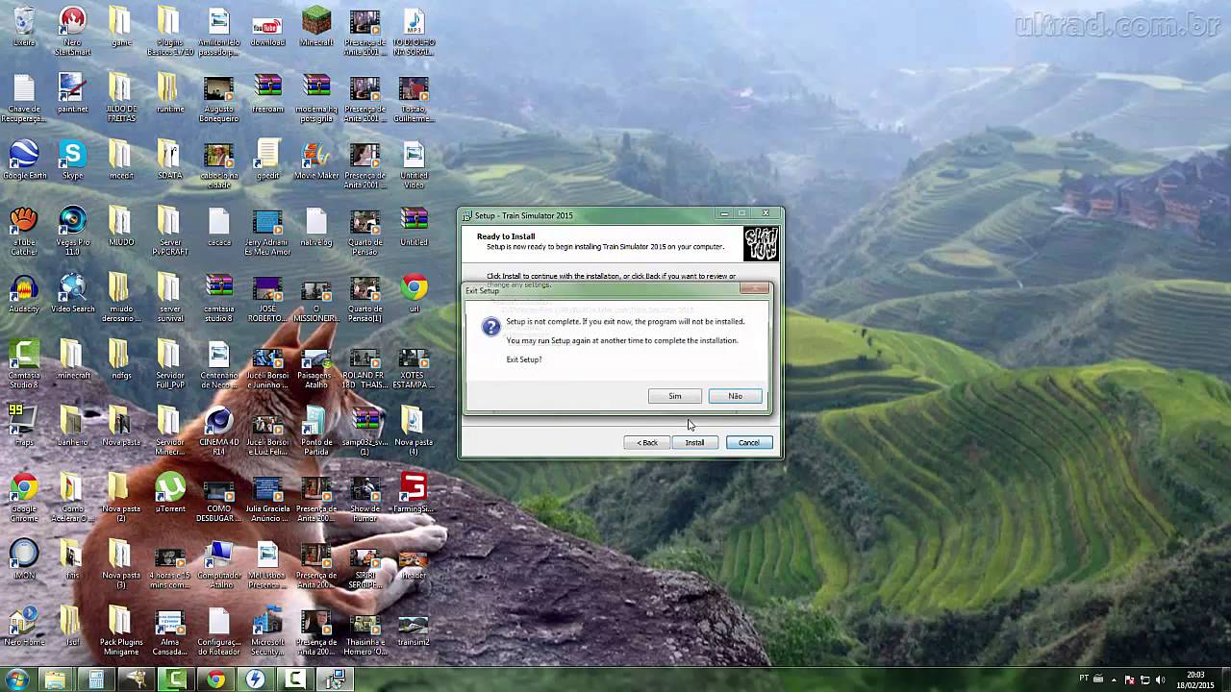Open the Action Center flag icon
The height and width of the screenshot is (692, 1231).
click(1130, 680)
